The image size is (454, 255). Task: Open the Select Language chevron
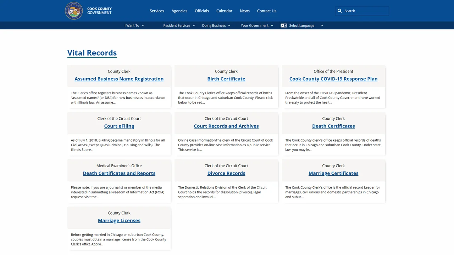click(322, 25)
